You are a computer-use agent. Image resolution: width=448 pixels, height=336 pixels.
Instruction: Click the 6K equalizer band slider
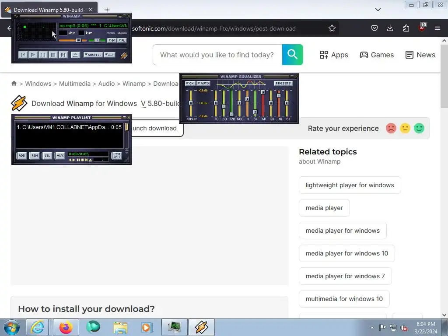pyautogui.click(x=263, y=103)
